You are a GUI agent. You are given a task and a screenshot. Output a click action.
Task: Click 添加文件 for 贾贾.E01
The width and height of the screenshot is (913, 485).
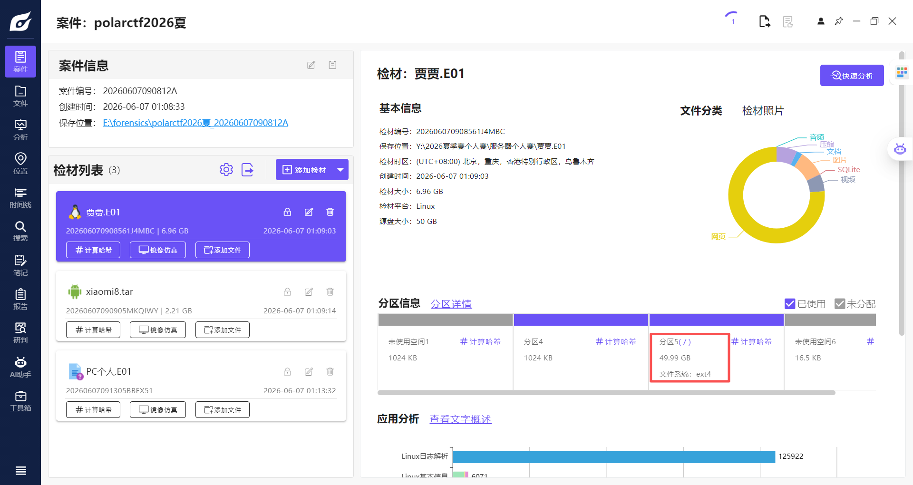pyautogui.click(x=223, y=250)
